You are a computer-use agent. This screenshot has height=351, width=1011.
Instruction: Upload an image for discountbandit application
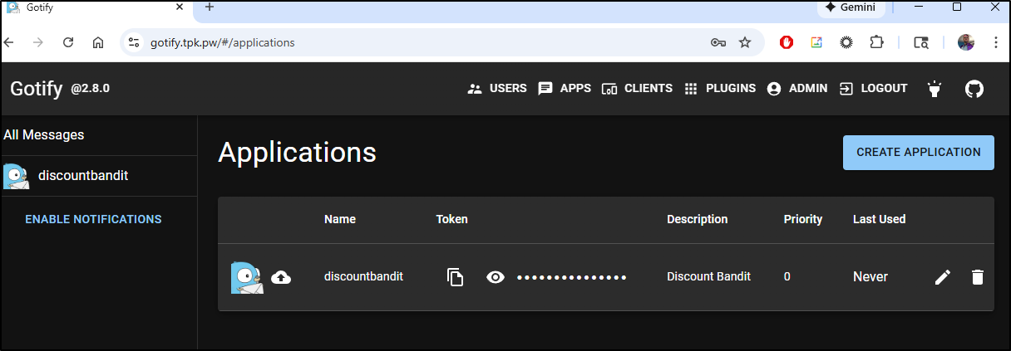(281, 277)
